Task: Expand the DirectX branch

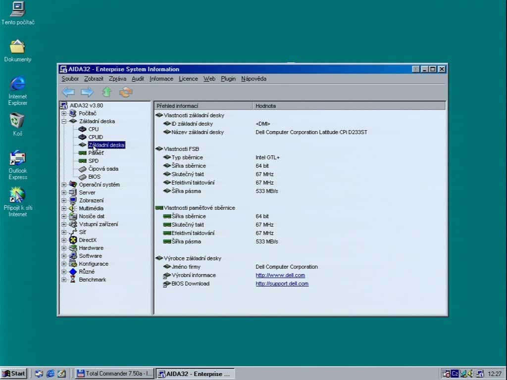Action: (x=64, y=240)
